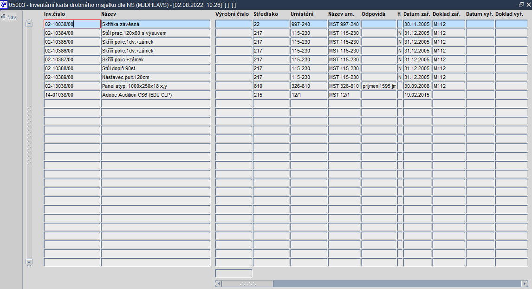The height and width of the screenshot is (289, 532).
Task: Select inventory number 02-10384/00 field
Action: 72,33
